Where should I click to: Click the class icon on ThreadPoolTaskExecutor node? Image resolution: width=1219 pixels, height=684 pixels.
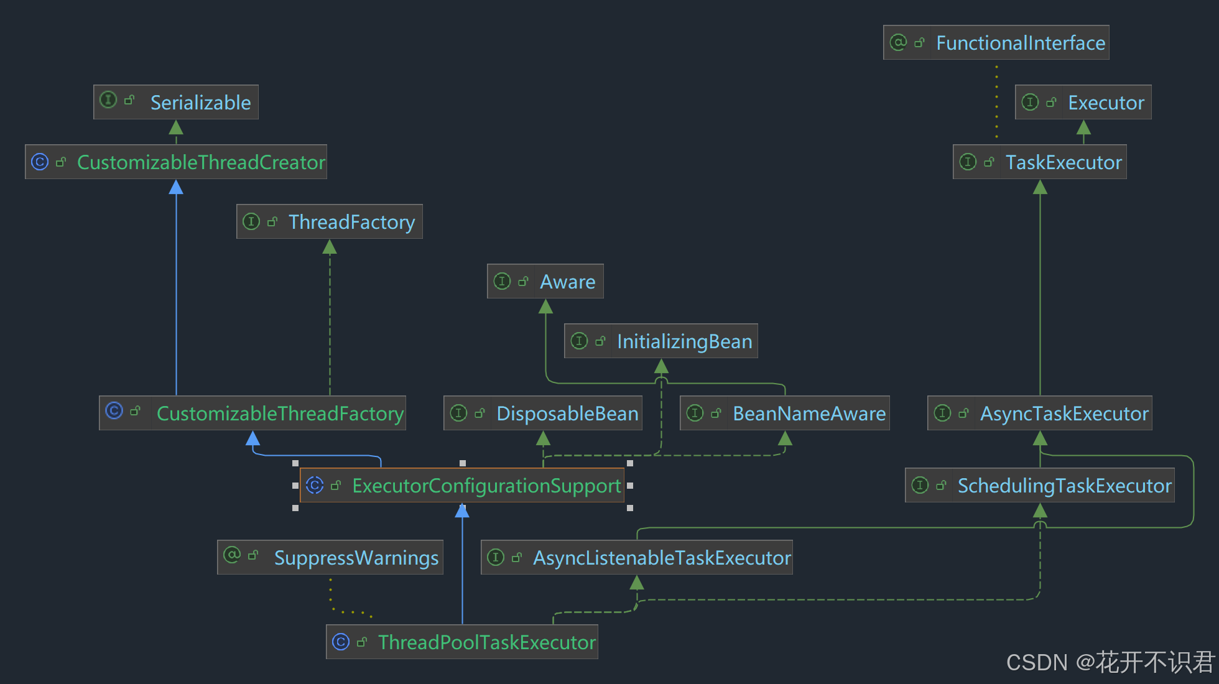click(341, 642)
